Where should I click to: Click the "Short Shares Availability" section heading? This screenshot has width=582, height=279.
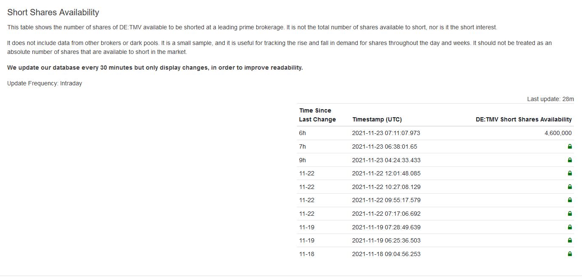tap(53, 12)
